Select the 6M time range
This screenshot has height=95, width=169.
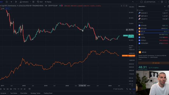[x=11, y=89]
